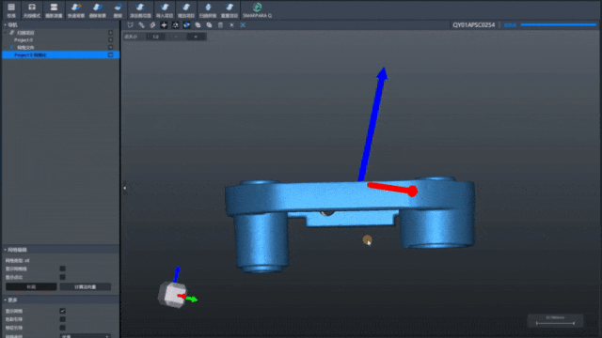602x338 pixels.
Task: Switch to wireless mode via headset icon
Action: pyautogui.click(x=32, y=8)
